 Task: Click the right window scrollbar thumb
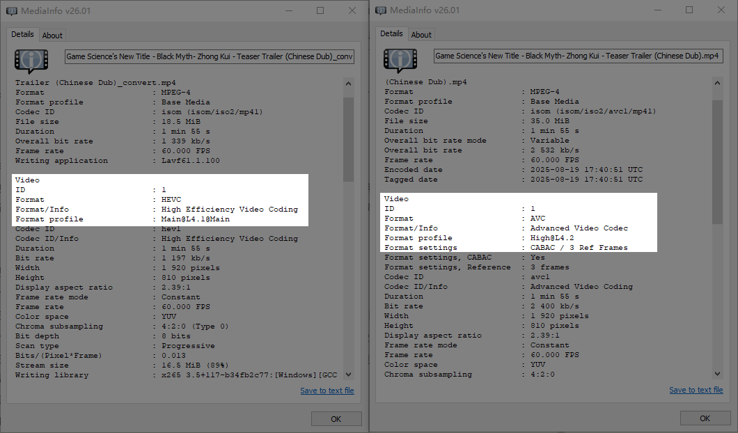tap(717, 162)
